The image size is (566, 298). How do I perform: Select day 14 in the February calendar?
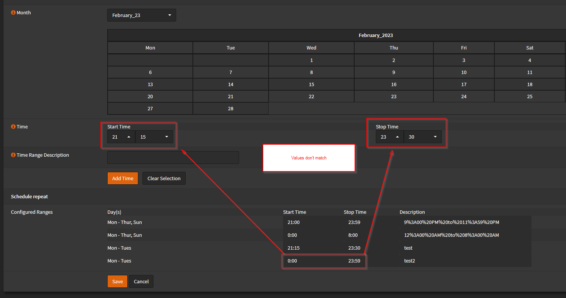click(230, 84)
